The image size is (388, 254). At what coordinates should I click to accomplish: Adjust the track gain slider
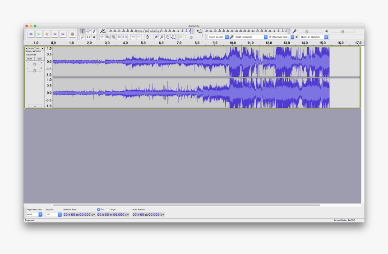[x=35, y=64]
